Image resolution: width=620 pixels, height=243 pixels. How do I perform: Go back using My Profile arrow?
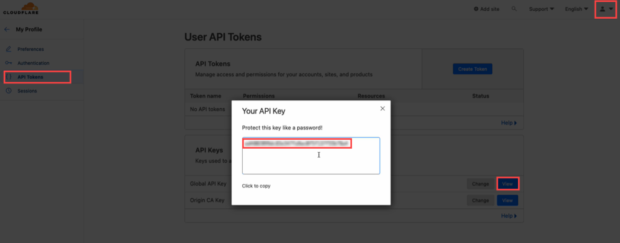[7, 29]
